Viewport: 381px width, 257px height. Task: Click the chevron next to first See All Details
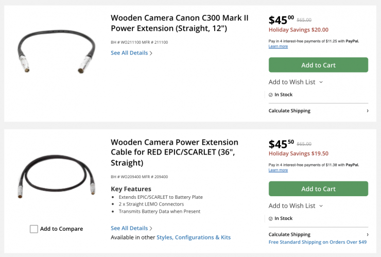point(151,53)
